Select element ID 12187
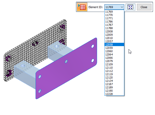155x115 pixels. (114, 84)
